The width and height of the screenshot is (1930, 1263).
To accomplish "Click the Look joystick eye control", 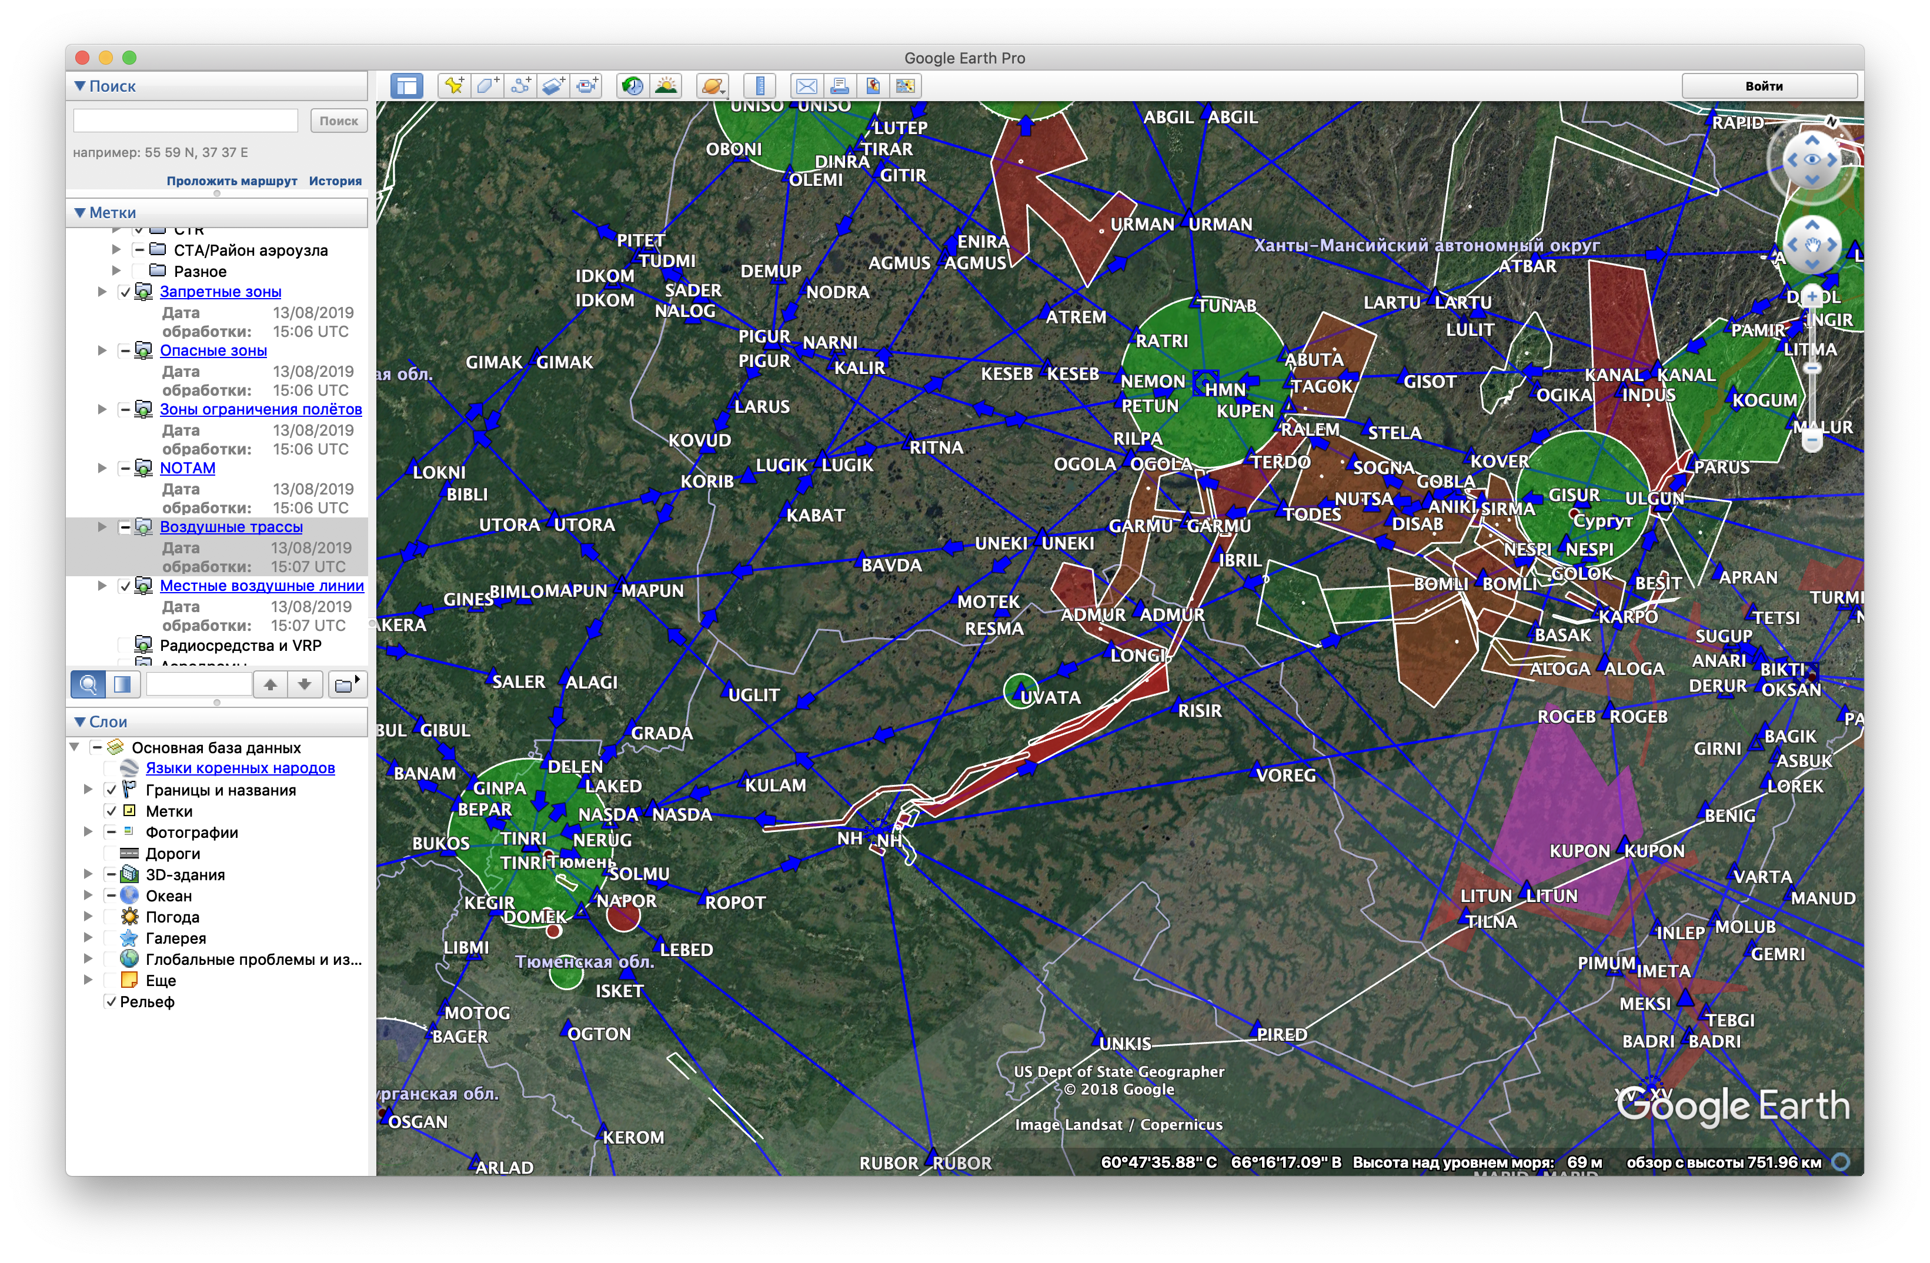I will [1812, 160].
